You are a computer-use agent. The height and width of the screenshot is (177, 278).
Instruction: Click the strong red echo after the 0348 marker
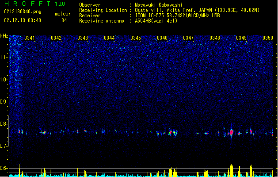[231, 132]
